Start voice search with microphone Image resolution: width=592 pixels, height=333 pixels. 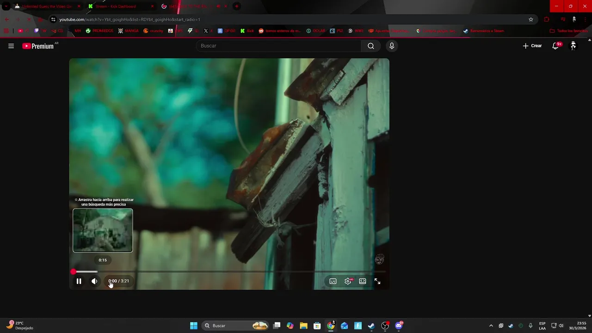pos(392,46)
